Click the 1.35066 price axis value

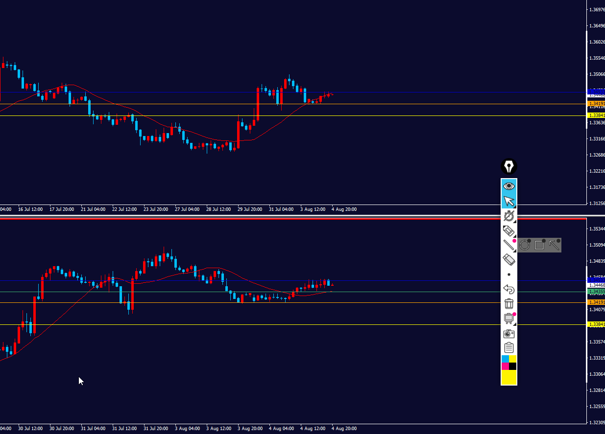point(597,74)
